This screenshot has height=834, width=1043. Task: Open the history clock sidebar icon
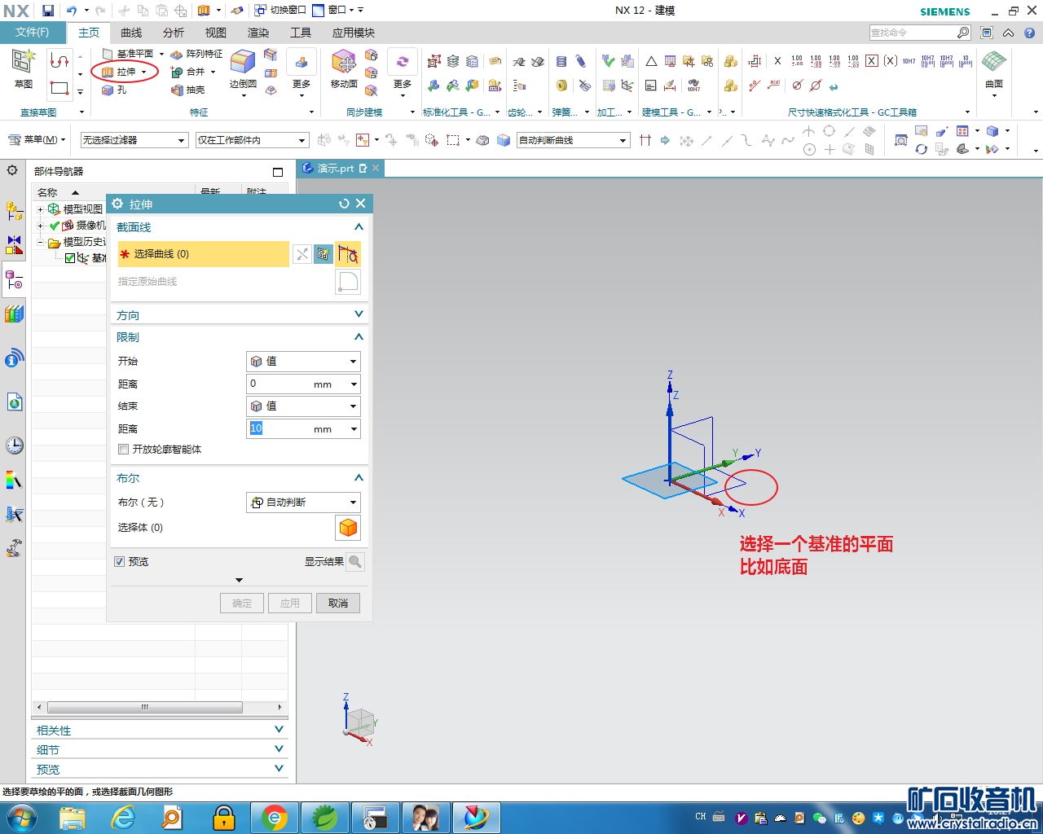point(14,446)
